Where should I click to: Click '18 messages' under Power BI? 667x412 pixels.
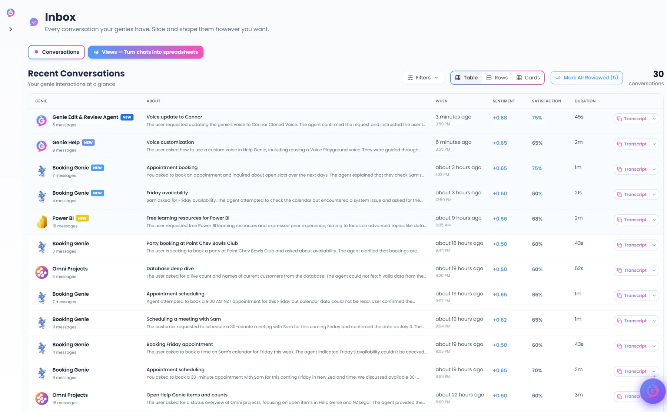point(65,226)
